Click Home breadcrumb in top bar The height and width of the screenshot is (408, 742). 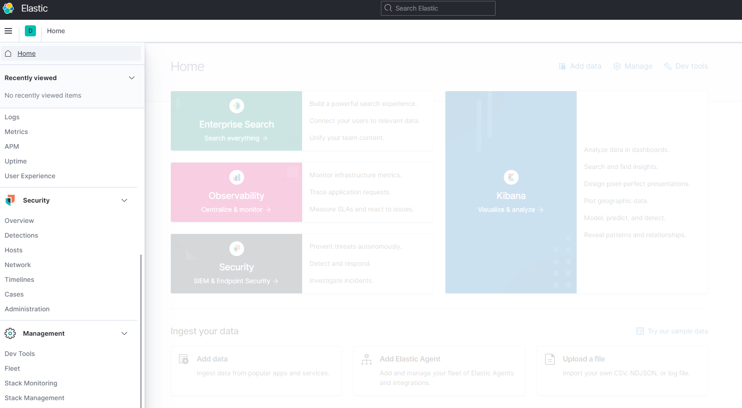(x=56, y=31)
